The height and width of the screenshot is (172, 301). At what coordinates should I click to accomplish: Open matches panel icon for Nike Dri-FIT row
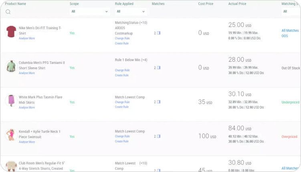[x=159, y=33]
